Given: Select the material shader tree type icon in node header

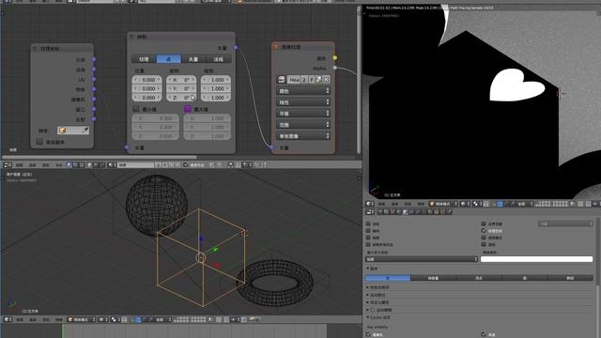Looking at the screenshot, I should click(x=69, y=165).
